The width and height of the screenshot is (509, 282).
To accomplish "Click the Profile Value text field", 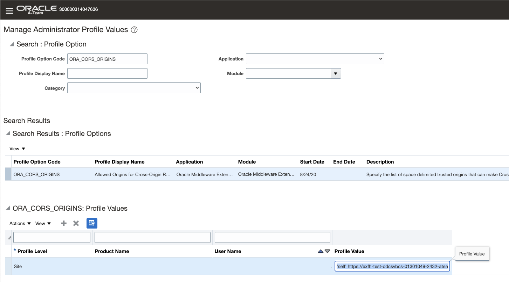I will pos(392,266).
